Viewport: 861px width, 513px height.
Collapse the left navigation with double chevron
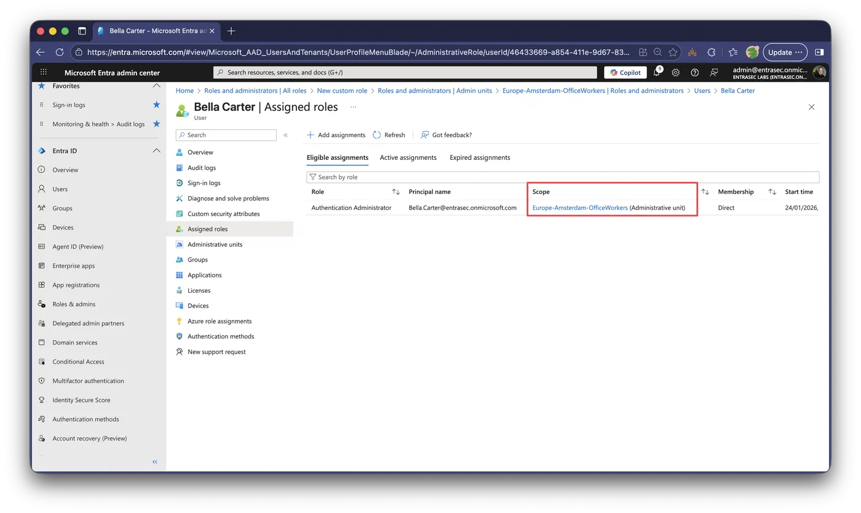[155, 461]
